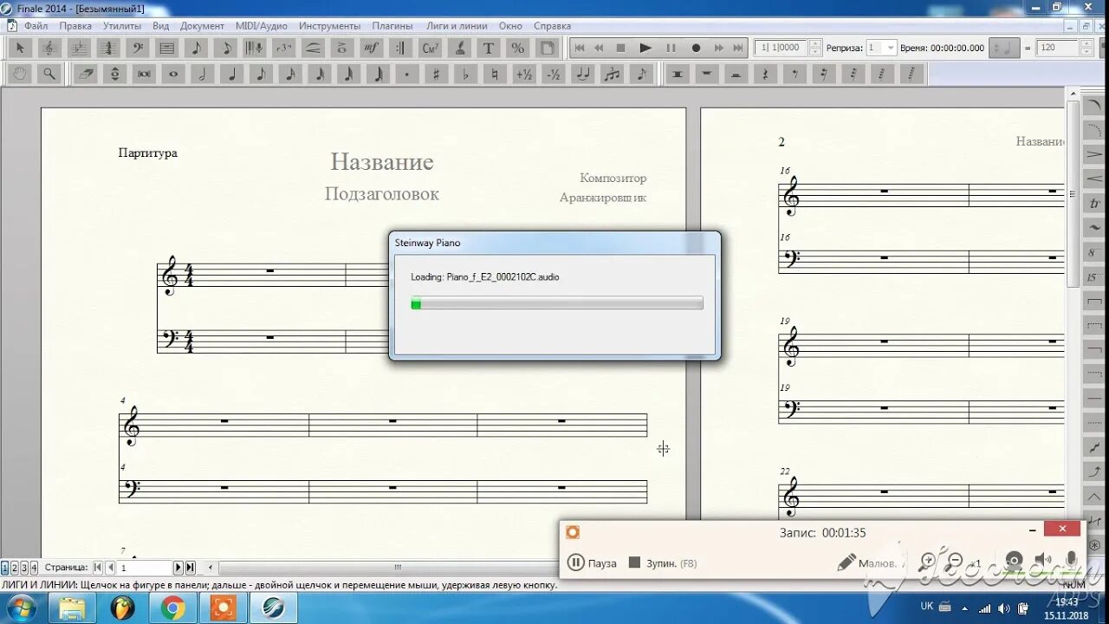The width and height of the screenshot is (1109, 624).
Task: Go to next page arrow
Action: point(178,568)
